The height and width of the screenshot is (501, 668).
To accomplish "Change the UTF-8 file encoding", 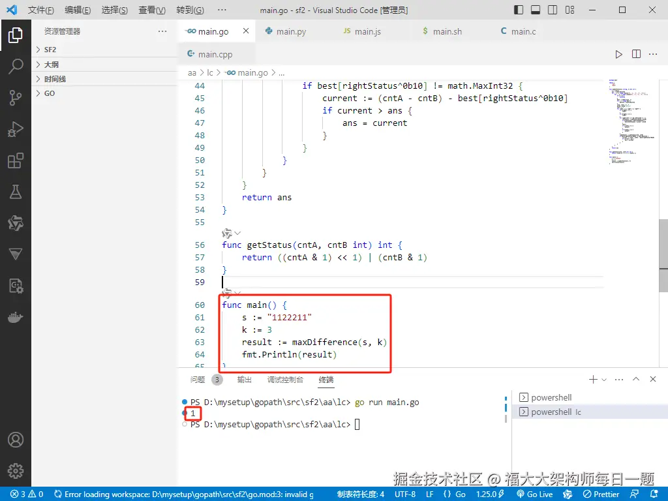I will tap(405, 494).
